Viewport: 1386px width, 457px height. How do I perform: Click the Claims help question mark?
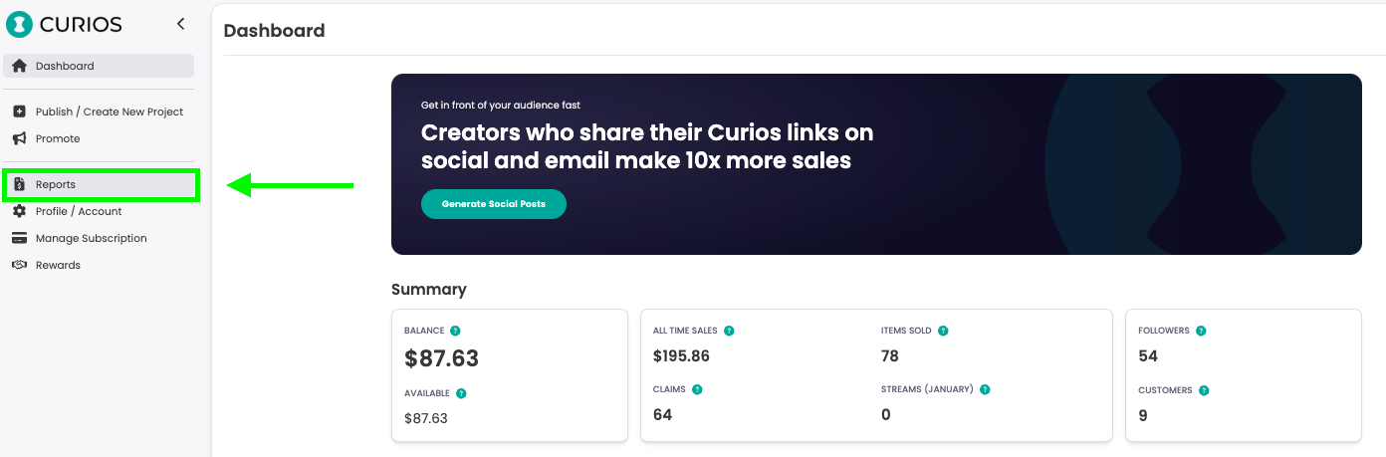(x=697, y=389)
